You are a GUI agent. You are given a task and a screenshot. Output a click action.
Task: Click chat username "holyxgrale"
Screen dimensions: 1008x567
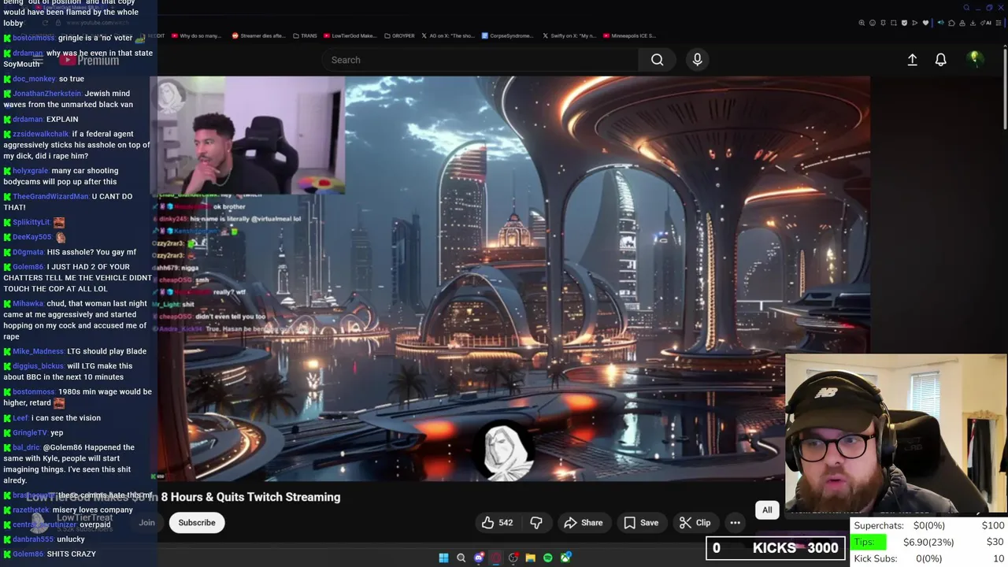[31, 171]
